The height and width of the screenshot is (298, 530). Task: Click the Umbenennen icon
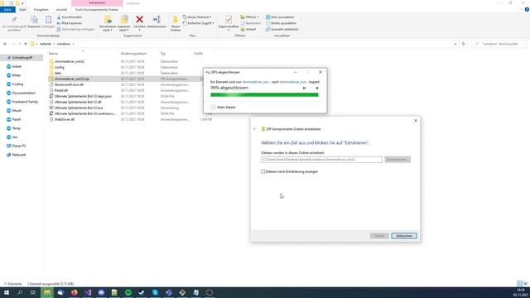(x=157, y=20)
